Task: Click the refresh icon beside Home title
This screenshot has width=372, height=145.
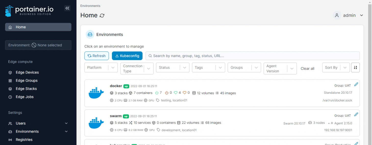Action: (x=102, y=16)
